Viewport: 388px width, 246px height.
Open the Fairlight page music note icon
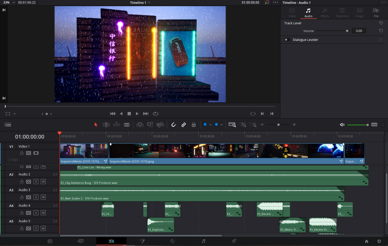pos(203,241)
